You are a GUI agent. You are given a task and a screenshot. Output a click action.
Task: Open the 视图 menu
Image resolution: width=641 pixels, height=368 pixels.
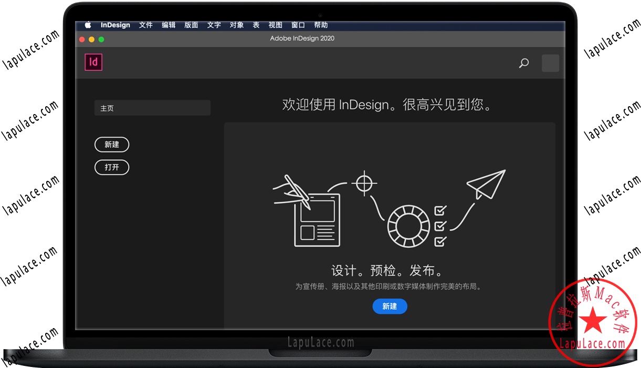pyautogui.click(x=275, y=25)
